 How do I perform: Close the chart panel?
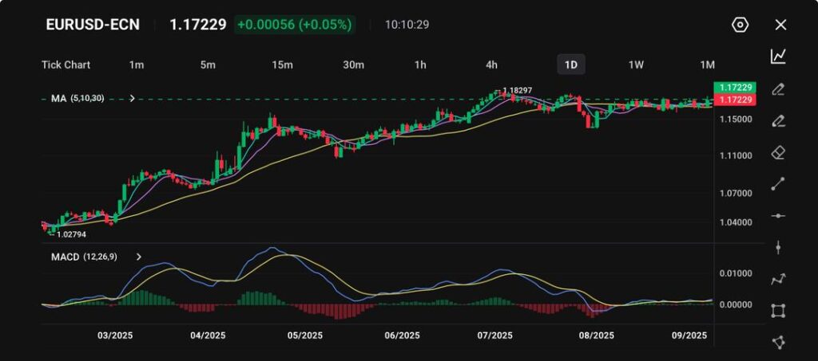[780, 25]
